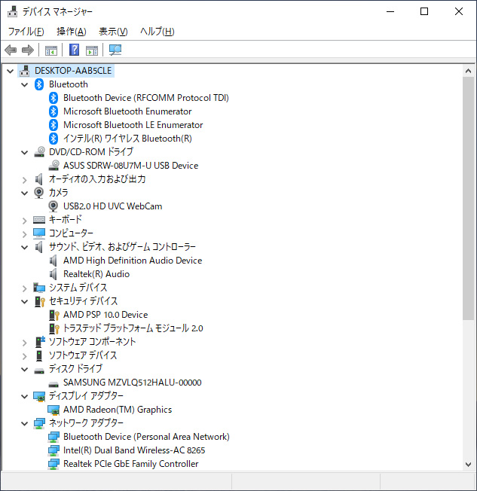Minimize the Device Manager window

point(390,11)
